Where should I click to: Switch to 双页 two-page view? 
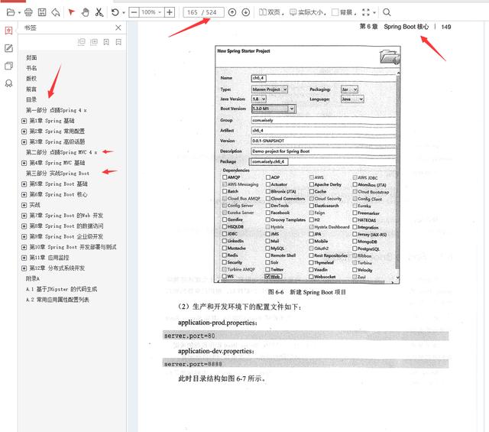point(270,12)
